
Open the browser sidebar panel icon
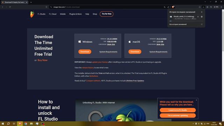click(x=207, y=7)
